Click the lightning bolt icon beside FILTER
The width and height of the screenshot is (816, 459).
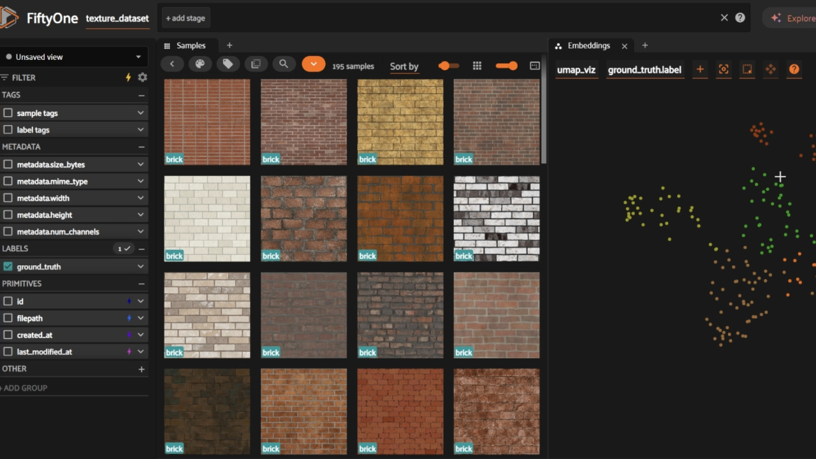coord(128,77)
